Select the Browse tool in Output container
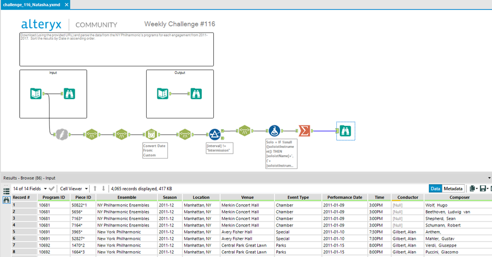This screenshot has width=492, height=257. click(196, 93)
